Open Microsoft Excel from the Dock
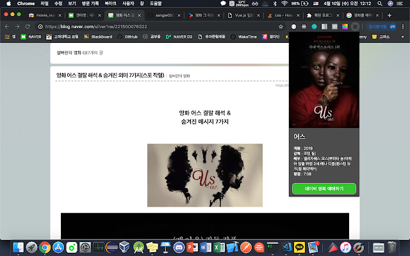 pos(219,247)
